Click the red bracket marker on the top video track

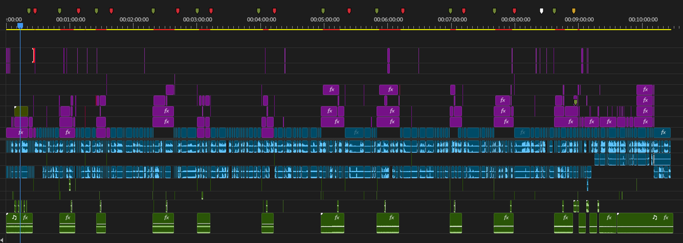pyautogui.click(x=34, y=55)
